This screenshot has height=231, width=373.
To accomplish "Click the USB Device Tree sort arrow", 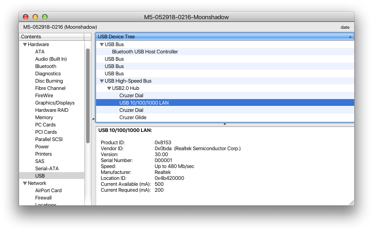I will click(x=350, y=37).
